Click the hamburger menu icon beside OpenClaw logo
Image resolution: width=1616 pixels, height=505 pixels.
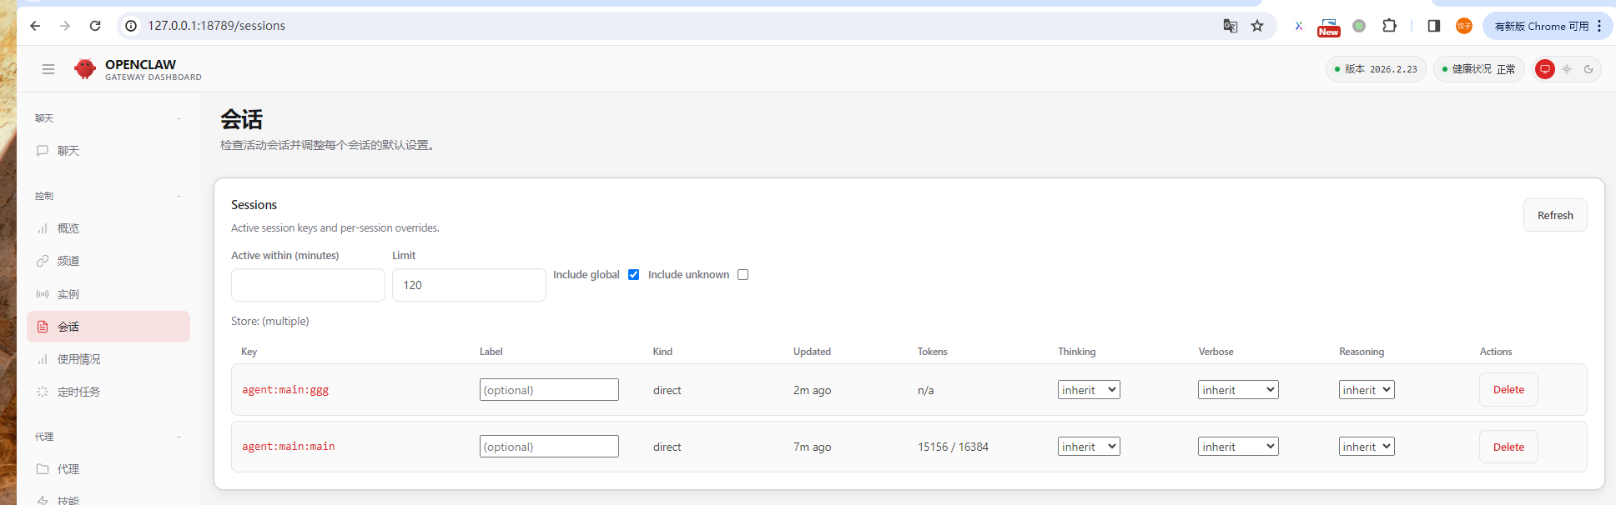pyautogui.click(x=48, y=69)
